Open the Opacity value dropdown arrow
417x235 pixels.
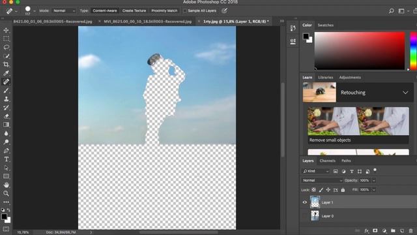click(373, 180)
